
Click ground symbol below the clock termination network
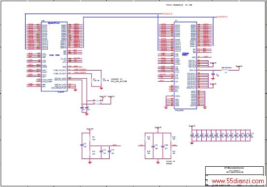(158, 162)
